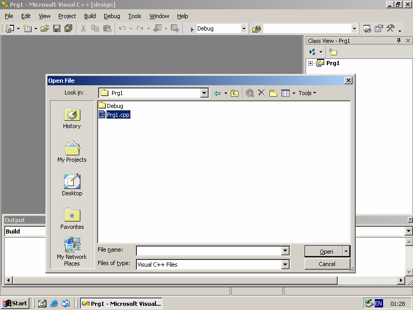The height and width of the screenshot is (310, 413).
Task: Open My Projects in places bar
Action: click(72, 151)
